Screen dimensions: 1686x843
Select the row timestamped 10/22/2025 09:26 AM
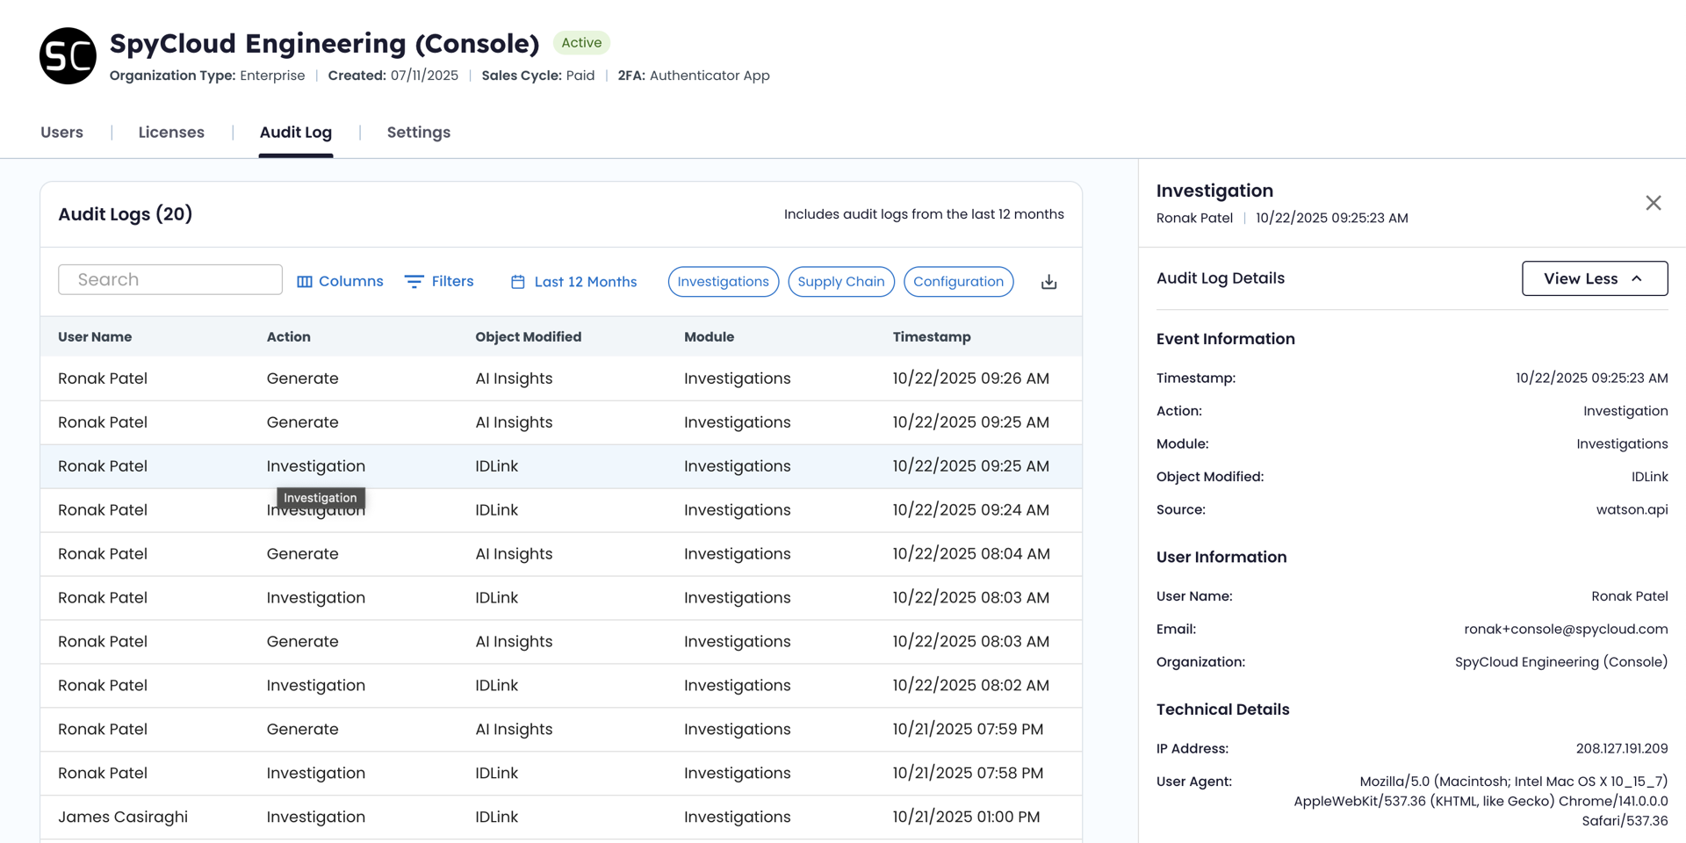(561, 378)
